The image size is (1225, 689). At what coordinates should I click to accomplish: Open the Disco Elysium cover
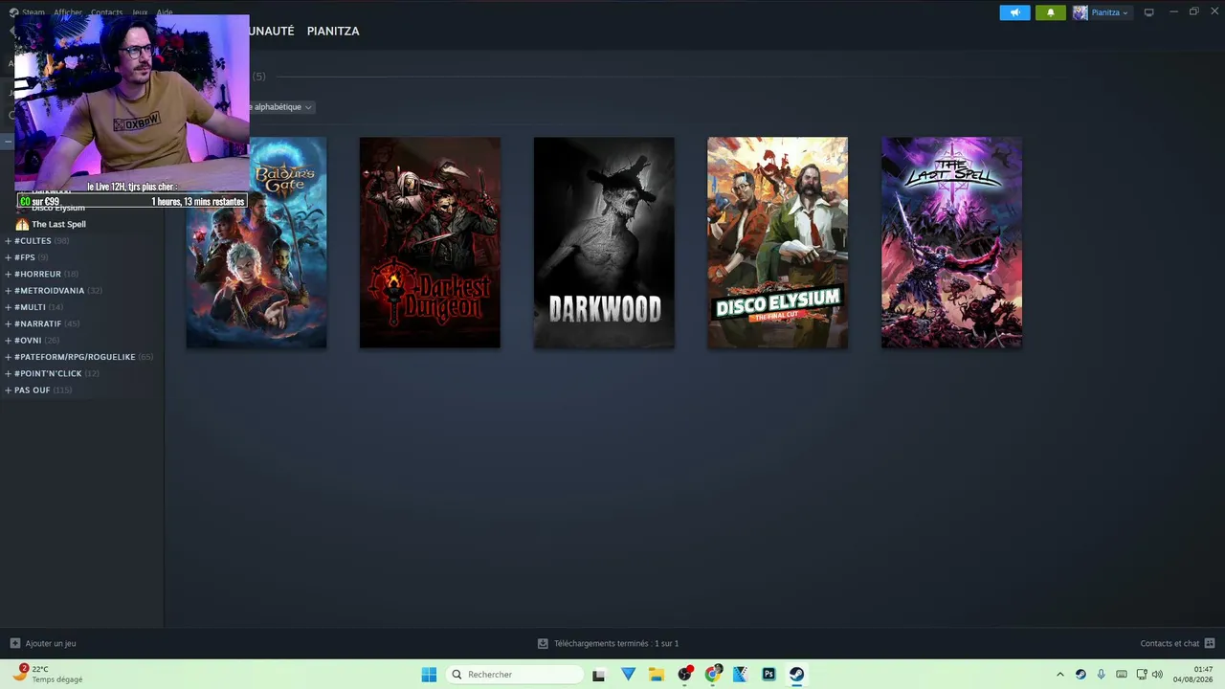[x=777, y=242]
